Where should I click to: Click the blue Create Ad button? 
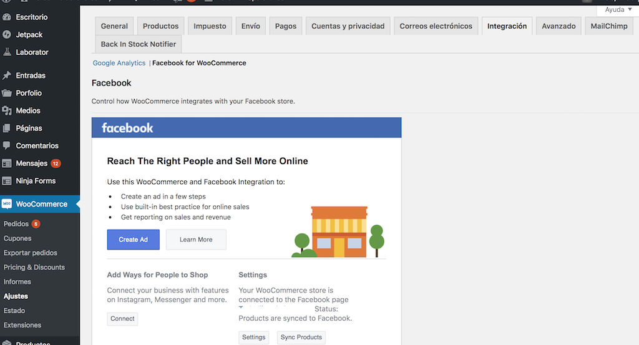point(134,240)
